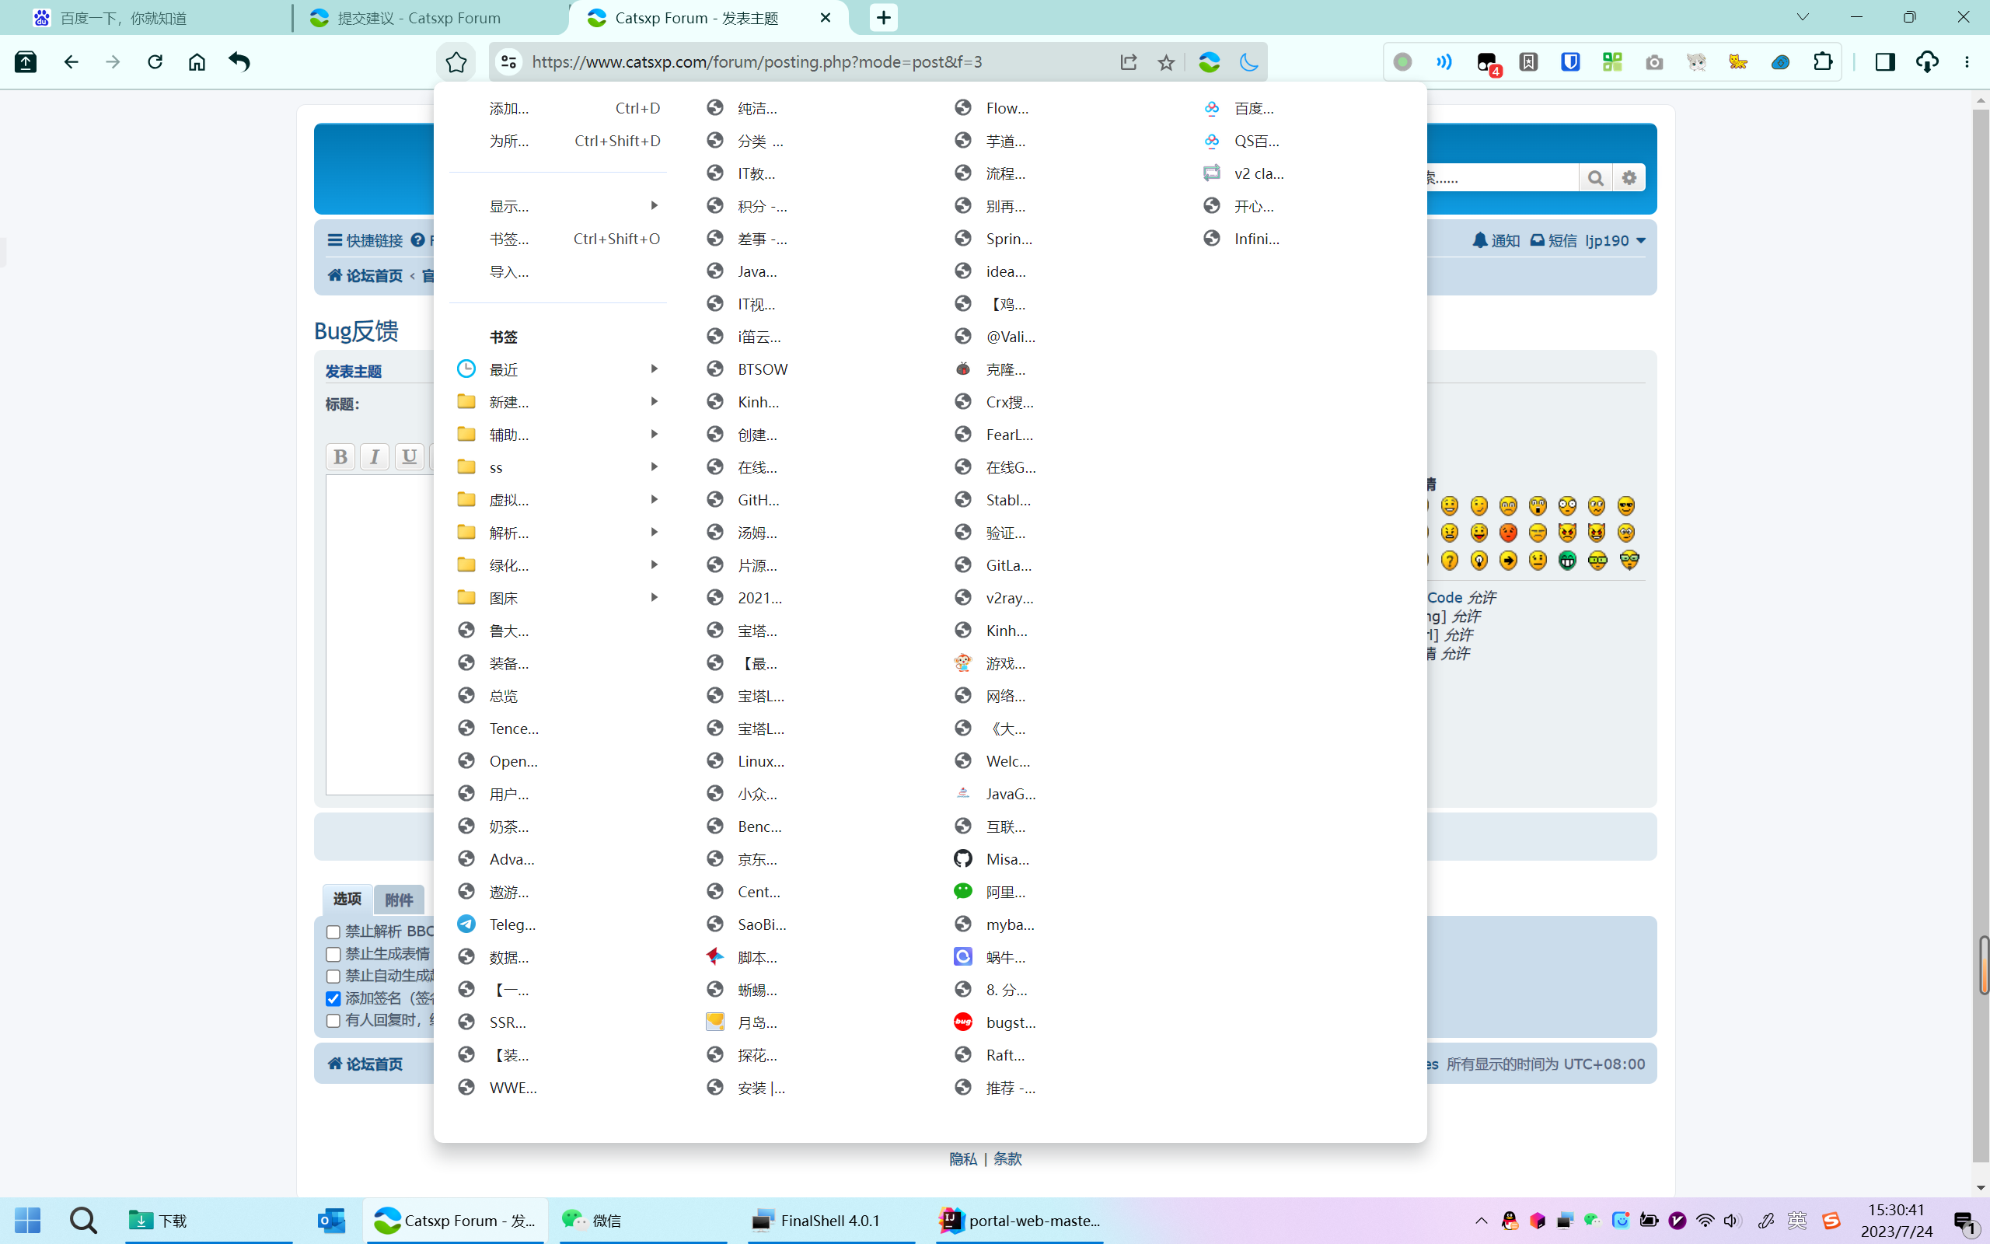Reload the current page

click(155, 61)
